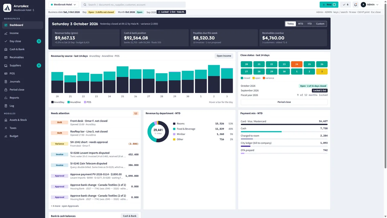Click Period close button under Close status
This screenshot has width=387, height=218.
(284, 102)
